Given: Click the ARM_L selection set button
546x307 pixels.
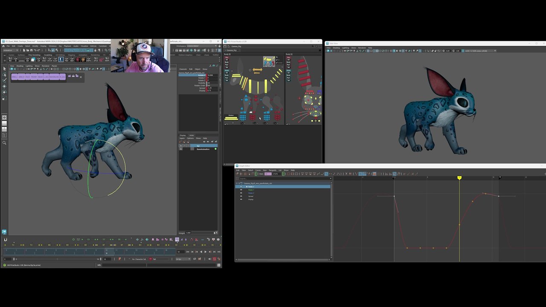Looking at the screenshot, I should point(15,77).
